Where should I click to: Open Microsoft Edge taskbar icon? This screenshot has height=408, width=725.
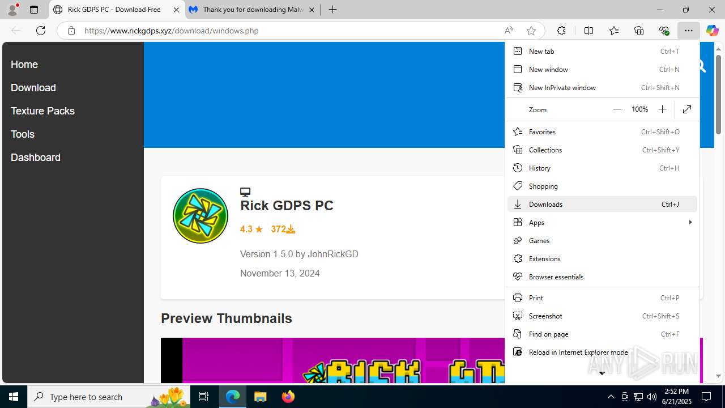233,397
